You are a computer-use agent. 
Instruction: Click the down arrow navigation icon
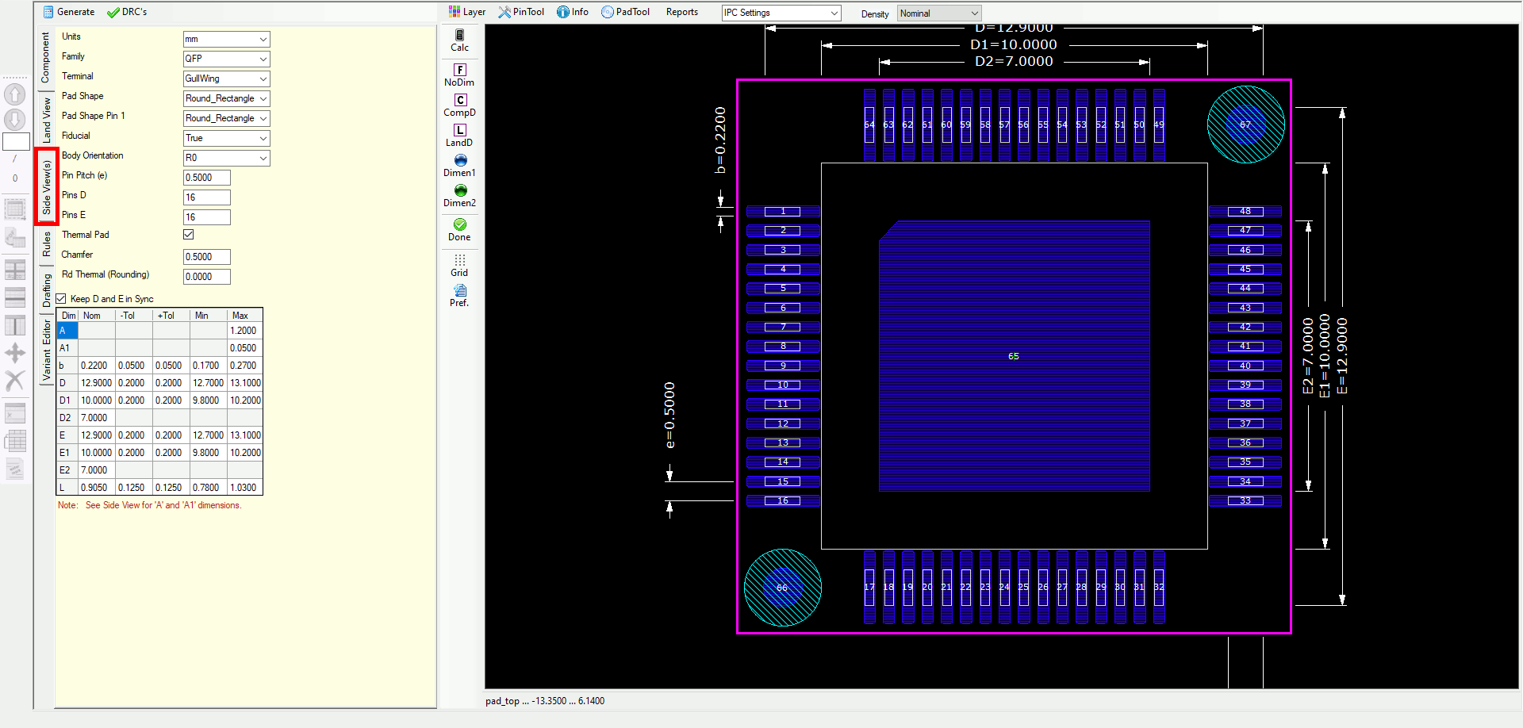pos(15,120)
